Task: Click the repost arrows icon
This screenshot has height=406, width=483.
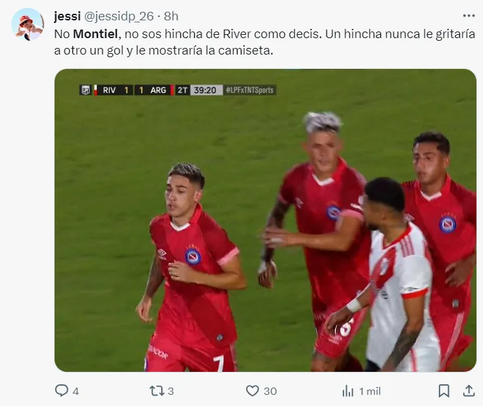Action: pos(156,391)
